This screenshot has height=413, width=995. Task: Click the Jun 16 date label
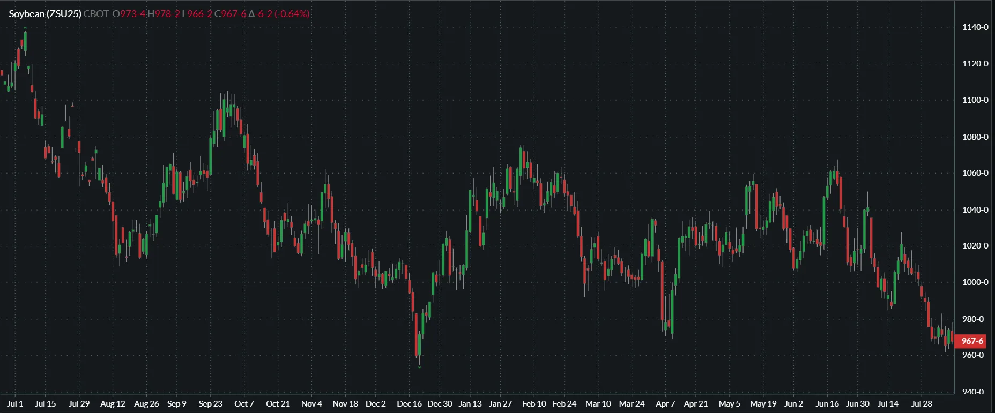[x=827, y=404]
